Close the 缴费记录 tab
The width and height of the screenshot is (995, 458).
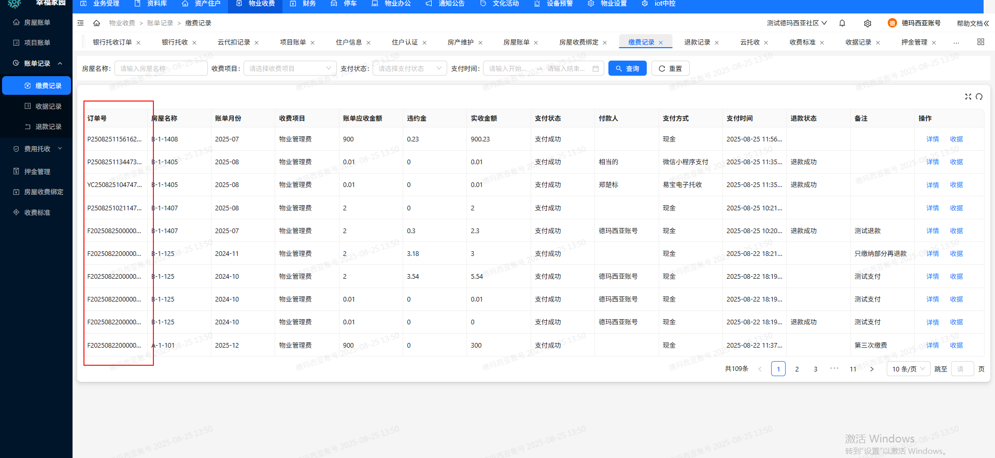tap(661, 43)
